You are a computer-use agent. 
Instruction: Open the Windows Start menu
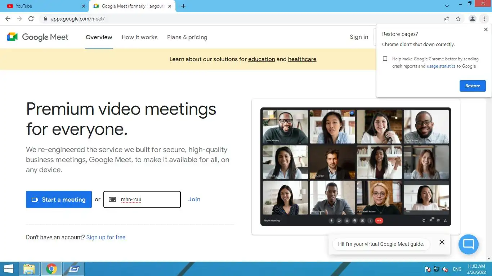[x=9, y=269]
